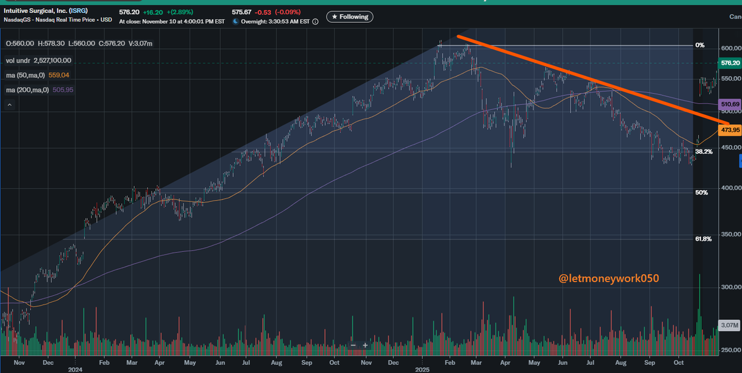The width and height of the screenshot is (742, 373).
Task: Collapse the chart indicator legend
Action: (9, 106)
